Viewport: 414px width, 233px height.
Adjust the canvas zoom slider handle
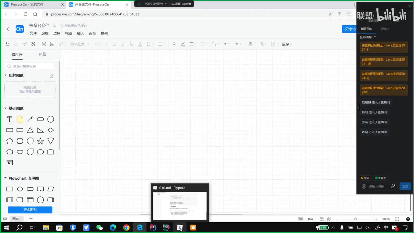pyautogui.click(x=355, y=219)
